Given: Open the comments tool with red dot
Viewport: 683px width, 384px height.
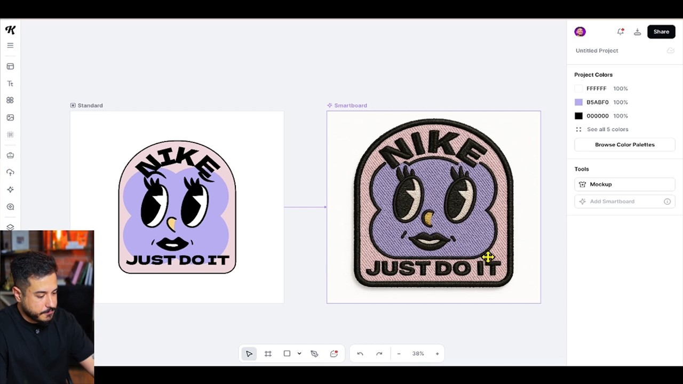Looking at the screenshot, I should coord(334,354).
